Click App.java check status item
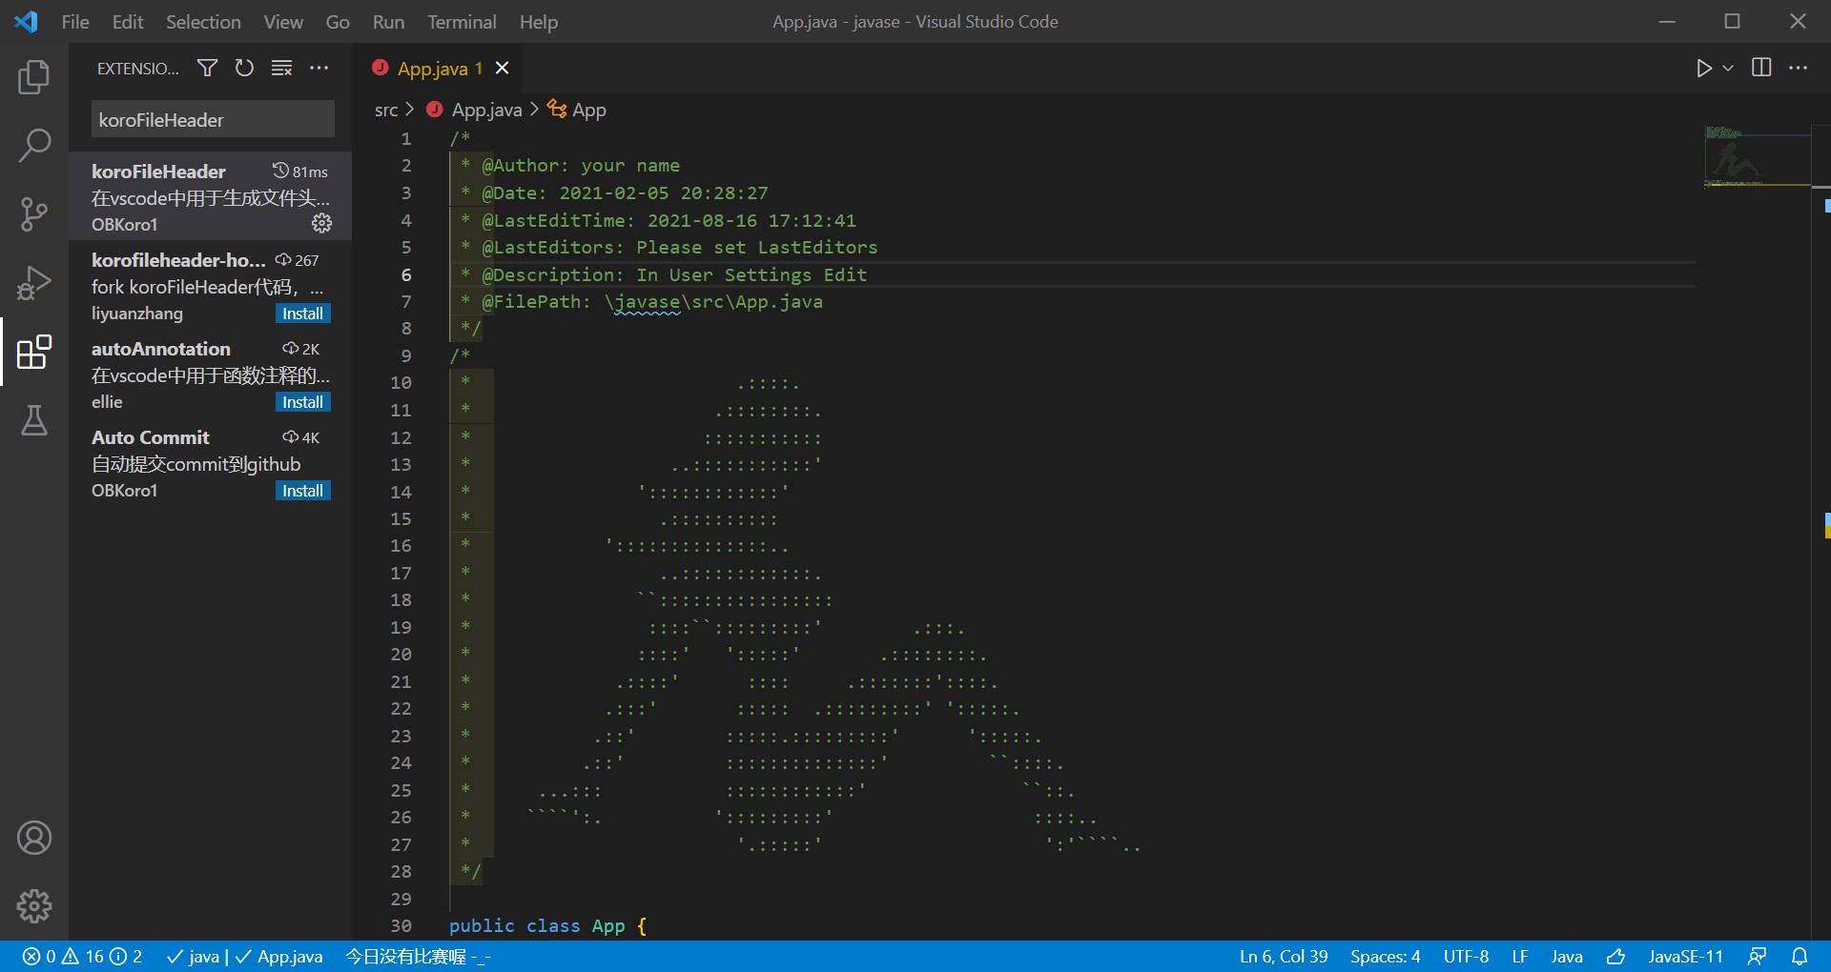Image resolution: width=1831 pixels, height=972 pixels. tap(278, 956)
